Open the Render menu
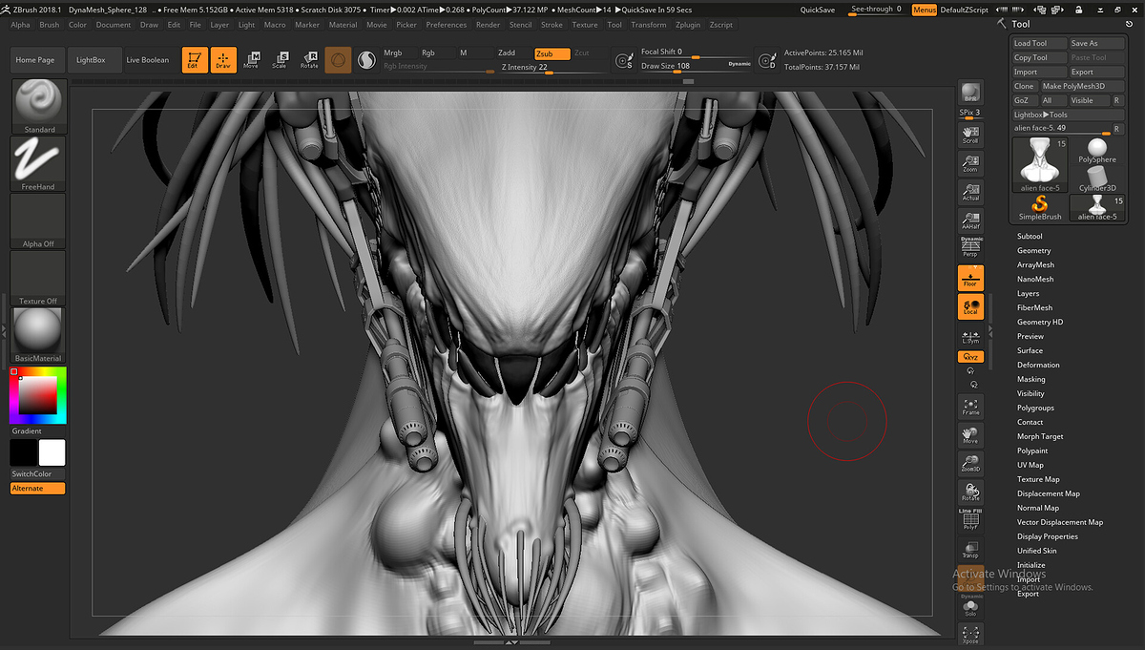Image resolution: width=1145 pixels, height=650 pixels. coord(488,25)
